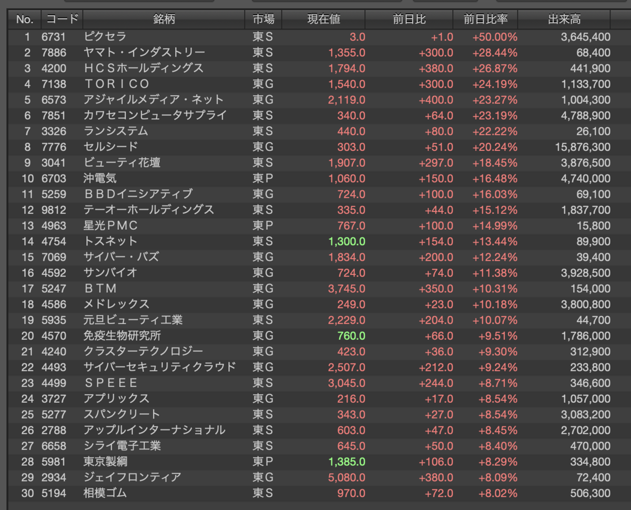Click ジェイフロンティア stock name
Screen dimensions: 631x510
[133, 477]
